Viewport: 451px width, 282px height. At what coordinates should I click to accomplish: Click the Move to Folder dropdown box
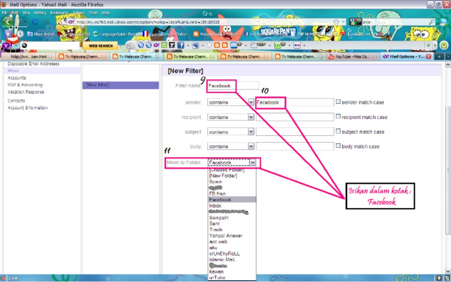(232, 163)
